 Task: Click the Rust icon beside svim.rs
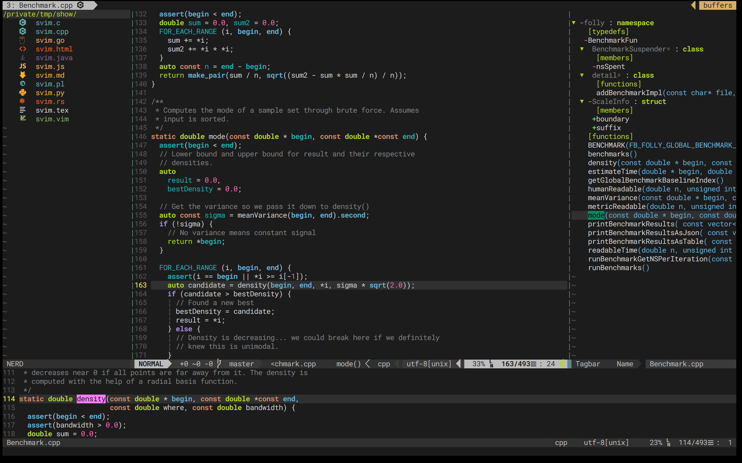pyautogui.click(x=22, y=101)
